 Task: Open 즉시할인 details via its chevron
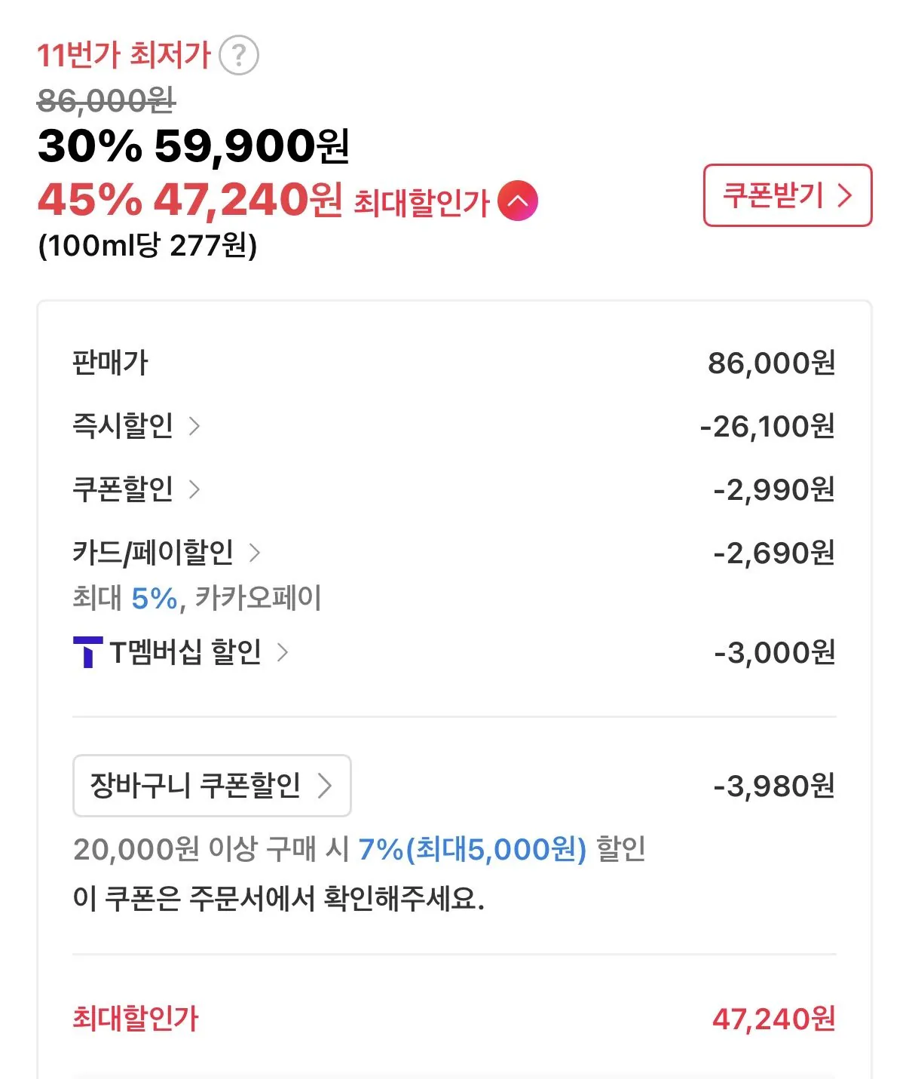(194, 426)
